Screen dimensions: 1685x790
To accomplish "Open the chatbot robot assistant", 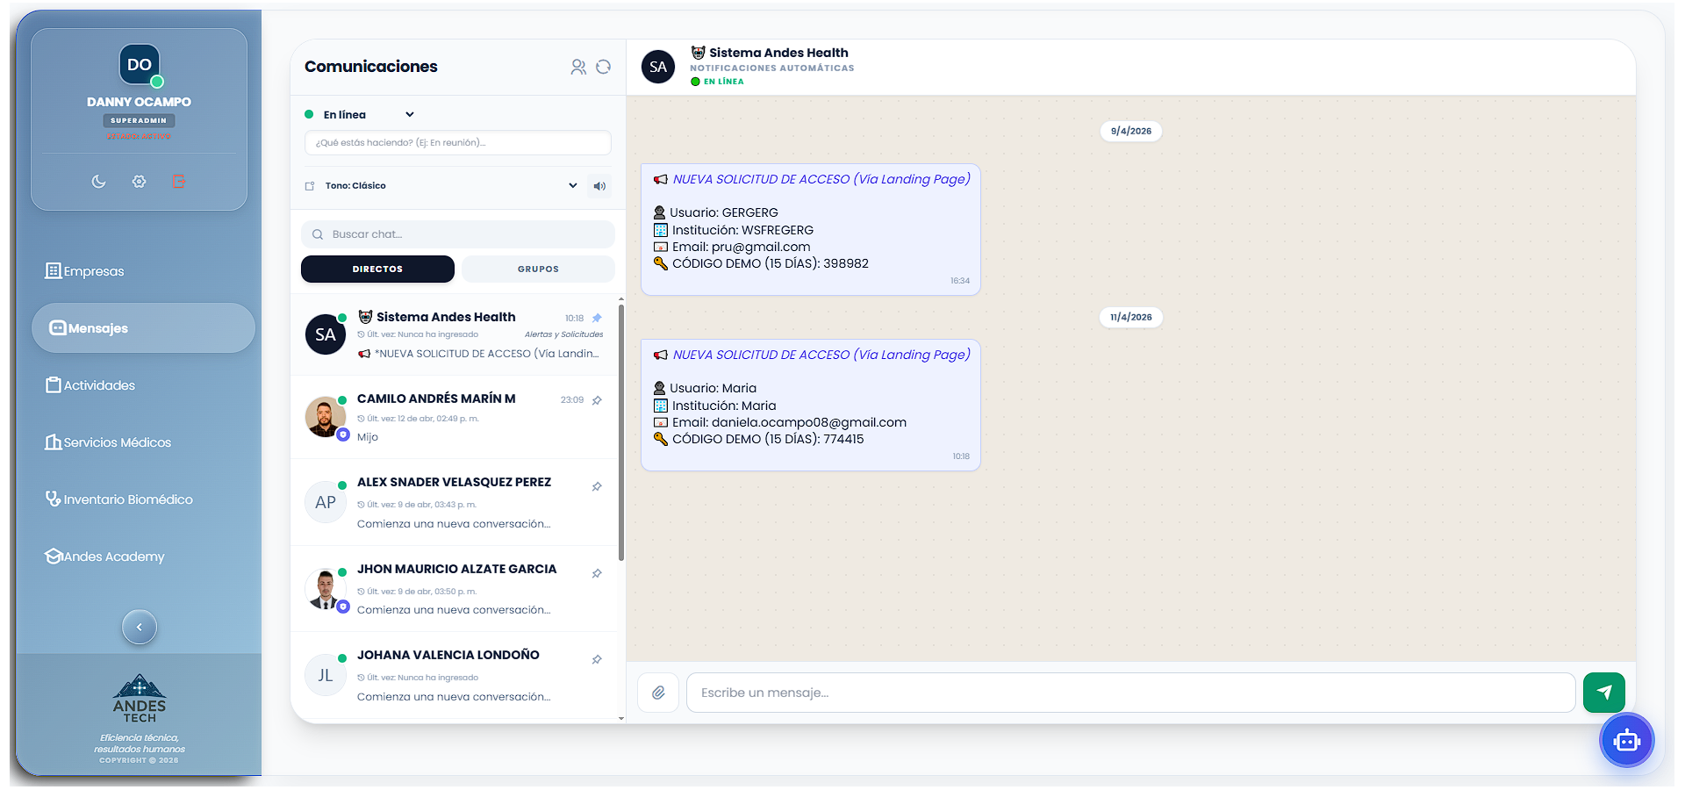I will [1626, 741].
